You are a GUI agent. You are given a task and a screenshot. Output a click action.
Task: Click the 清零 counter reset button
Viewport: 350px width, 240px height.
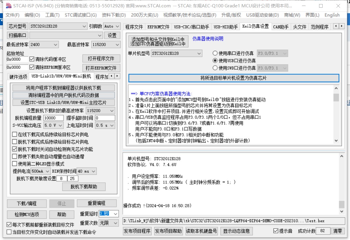pos(338,231)
